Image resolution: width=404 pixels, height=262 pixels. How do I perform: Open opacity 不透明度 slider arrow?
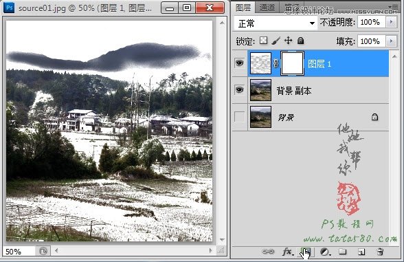point(392,22)
